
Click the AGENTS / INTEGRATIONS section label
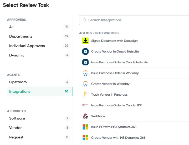(99, 33)
